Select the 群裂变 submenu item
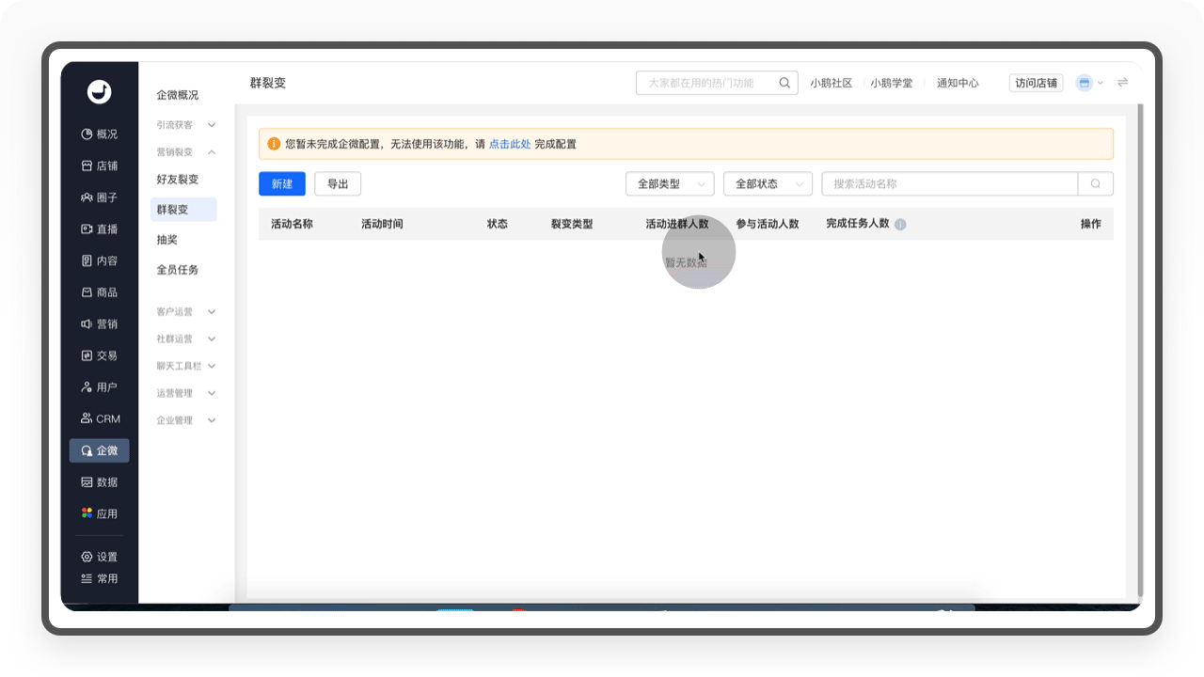This screenshot has width=1204, height=677. [183, 210]
